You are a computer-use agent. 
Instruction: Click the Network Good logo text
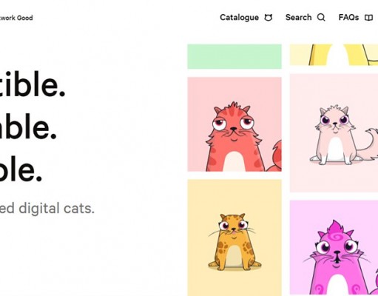click(x=16, y=18)
